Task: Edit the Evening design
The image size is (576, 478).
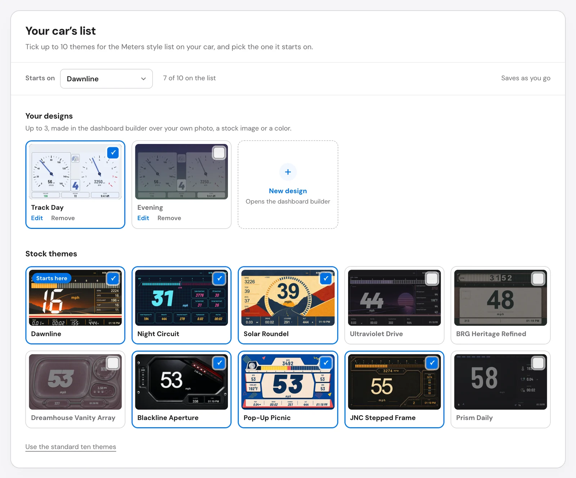Action: (x=143, y=218)
